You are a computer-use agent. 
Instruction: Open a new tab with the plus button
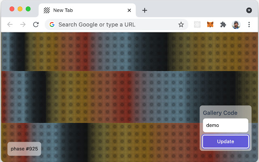(x=144, y=11)
